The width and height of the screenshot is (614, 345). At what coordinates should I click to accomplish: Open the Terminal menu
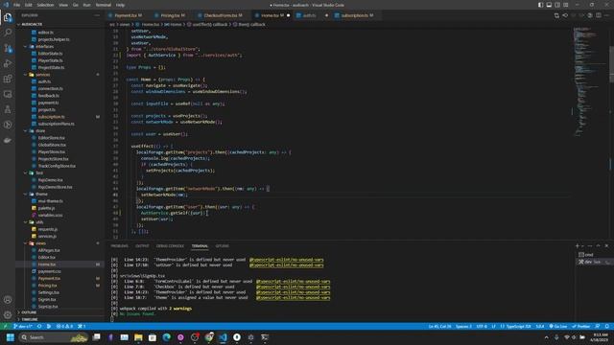pos(104,5)
